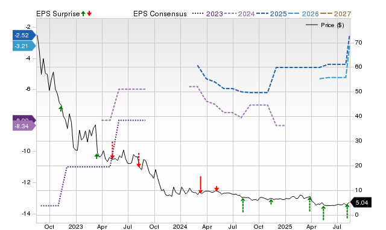Click the 40 label on the price axis
The height and width of the screenshot is (230, 386).
coord(358,116)
